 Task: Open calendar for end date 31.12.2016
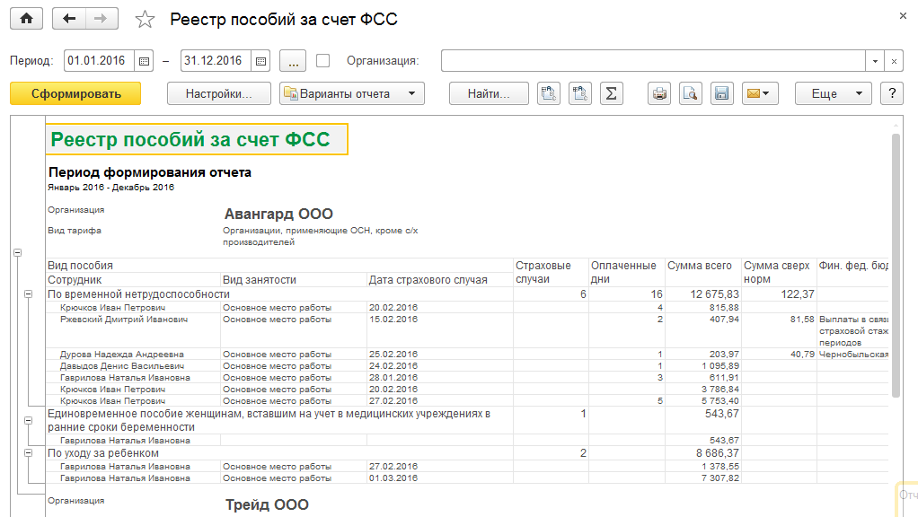click(261, 61)
